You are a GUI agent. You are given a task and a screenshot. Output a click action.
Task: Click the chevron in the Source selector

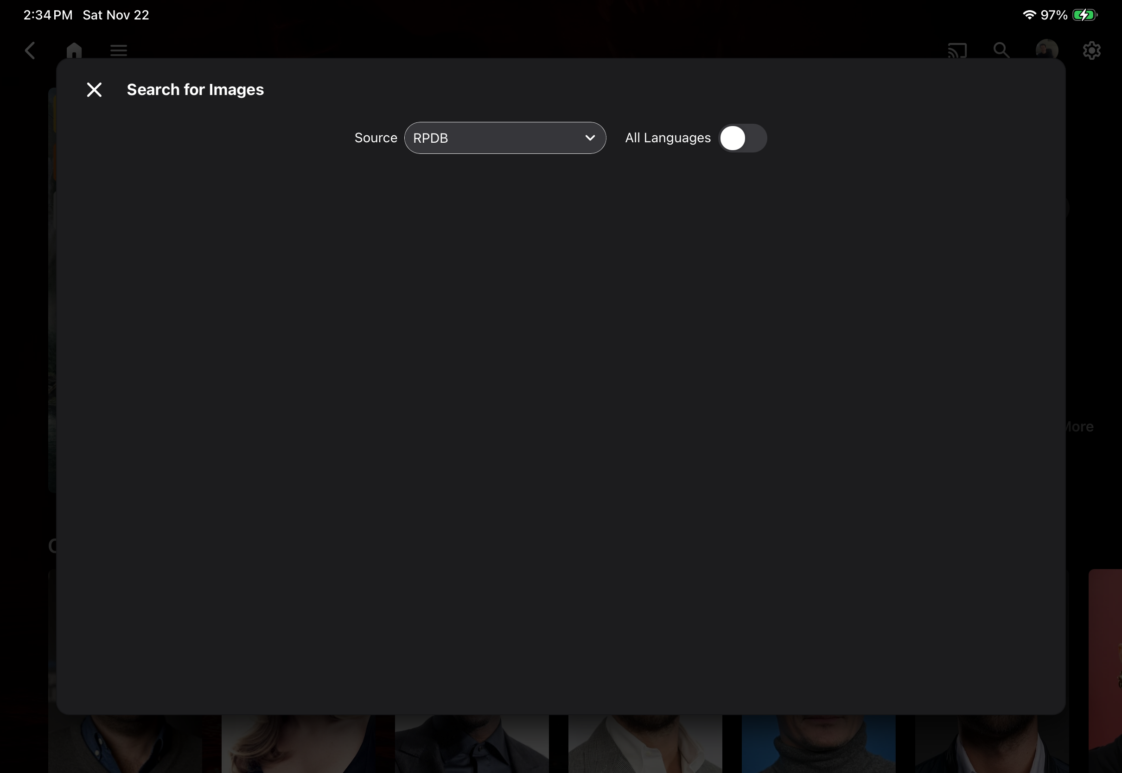[x=590, y=138]
